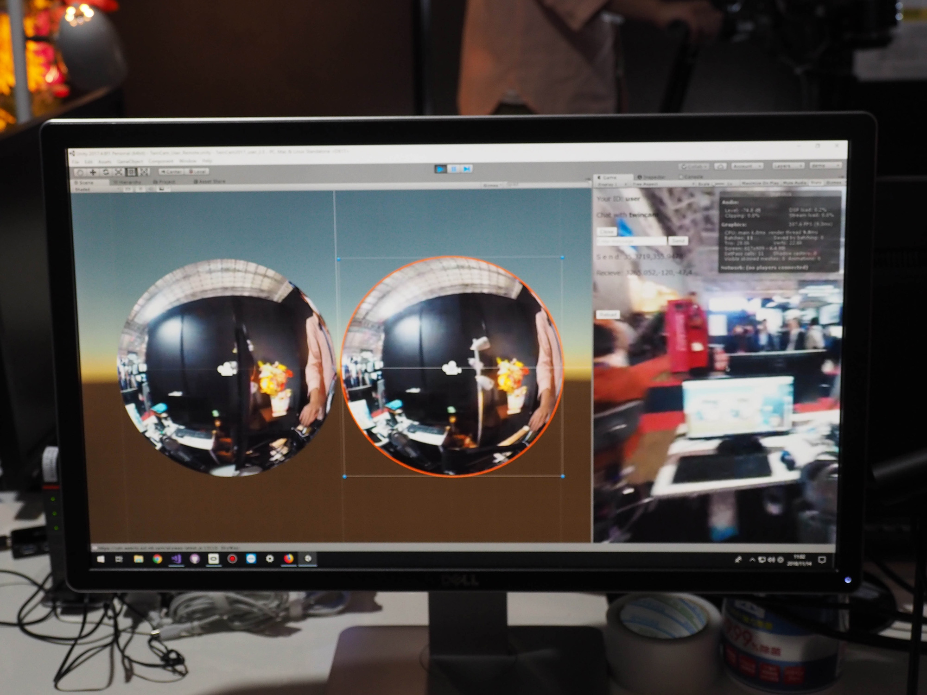Toggle Local handle rotation button
Screen dimensions: 927x695
pyautogui.click(x=197, y=172)
